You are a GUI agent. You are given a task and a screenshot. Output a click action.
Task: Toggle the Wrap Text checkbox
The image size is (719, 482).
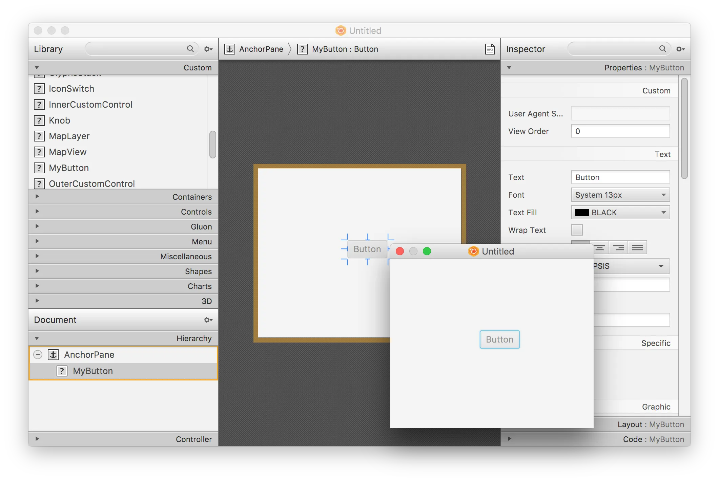point(577,230)
